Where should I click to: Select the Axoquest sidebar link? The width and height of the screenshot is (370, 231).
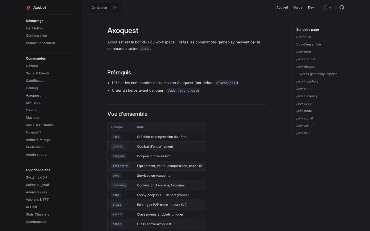pyautogui.click(x=33, y=95)
